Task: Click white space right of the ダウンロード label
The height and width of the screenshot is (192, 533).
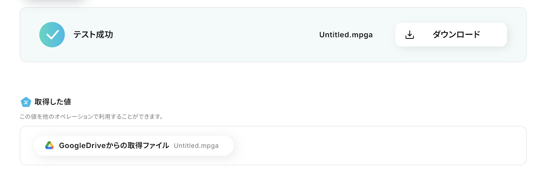Action: click(495, 35)
